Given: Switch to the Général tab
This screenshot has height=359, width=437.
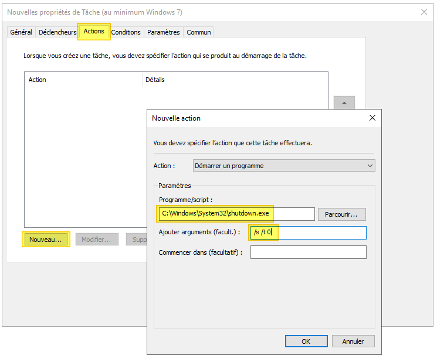Looking at the screenshot, I should [22, 32].
